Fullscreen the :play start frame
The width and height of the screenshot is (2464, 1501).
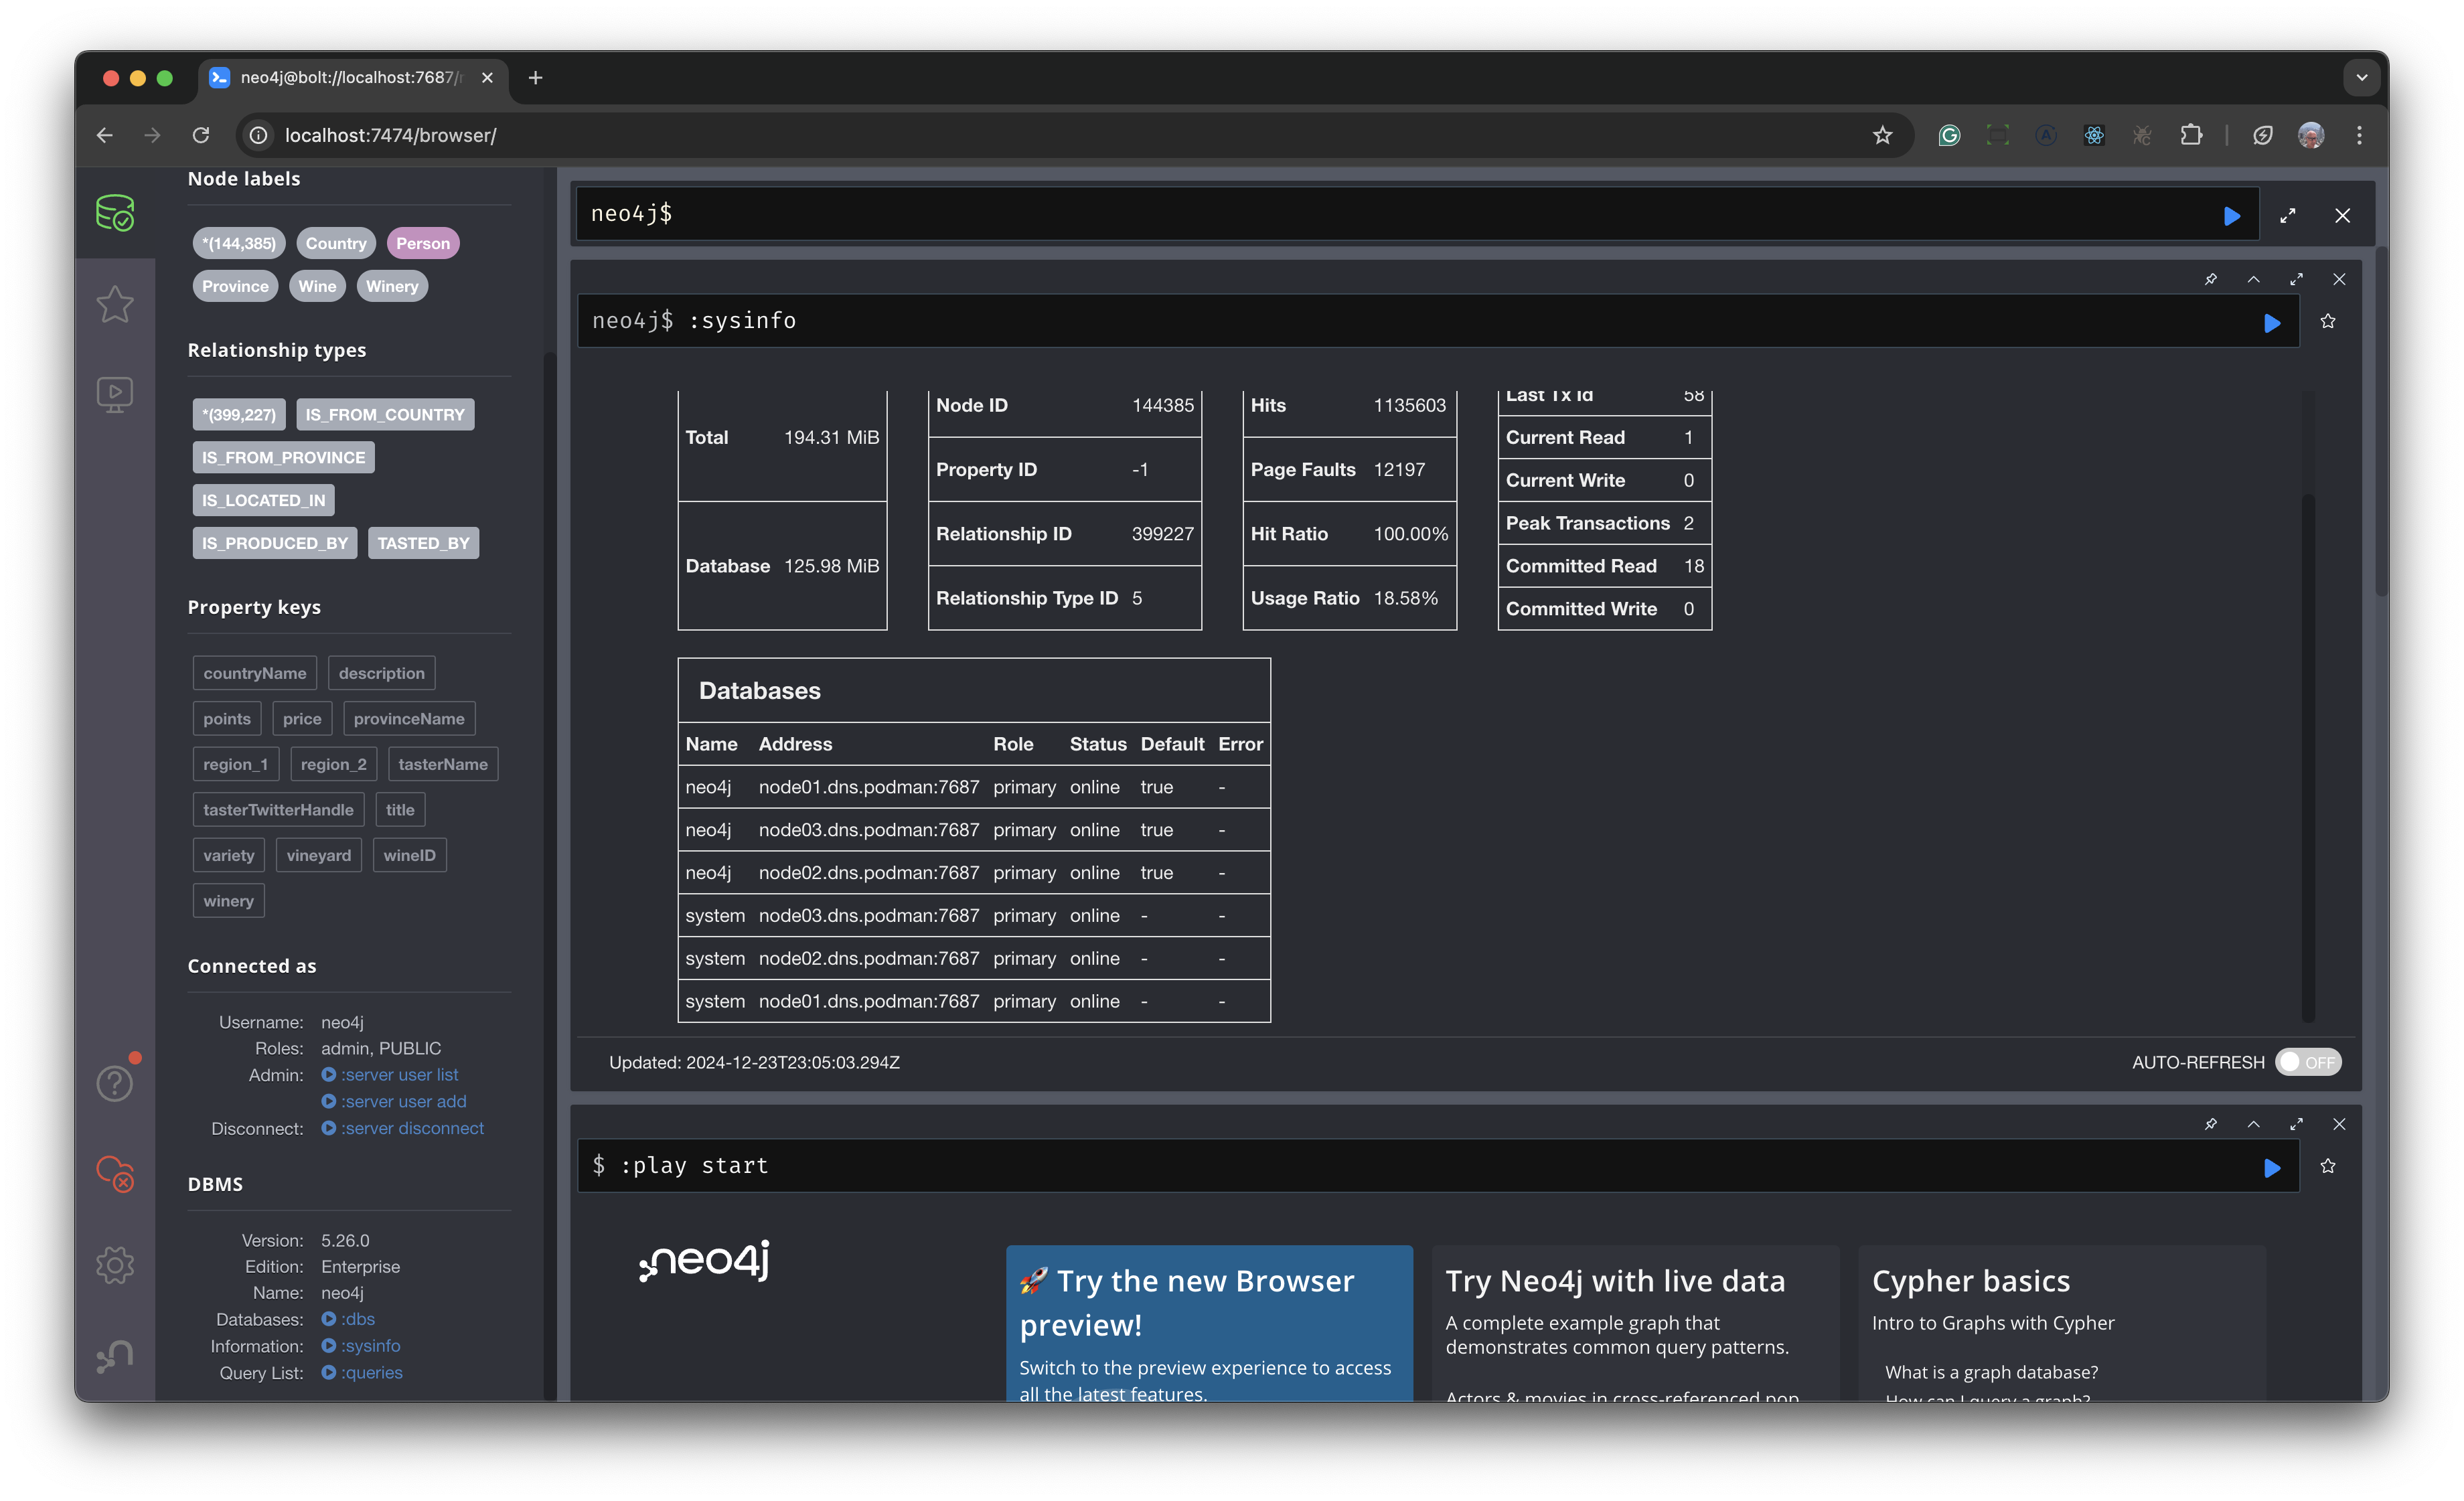point(2296,1124)
